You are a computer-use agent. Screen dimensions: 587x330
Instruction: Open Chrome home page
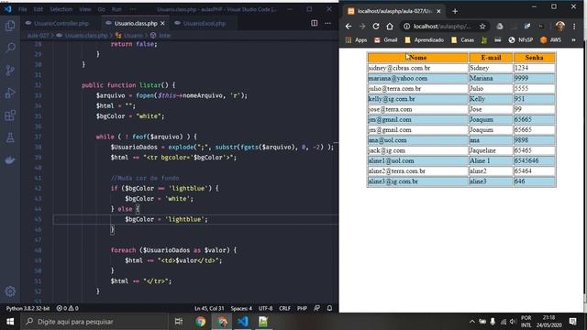point(390,27)
